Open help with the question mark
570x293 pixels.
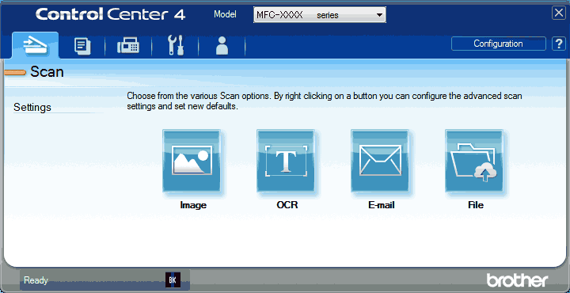(x=558, y=44)
